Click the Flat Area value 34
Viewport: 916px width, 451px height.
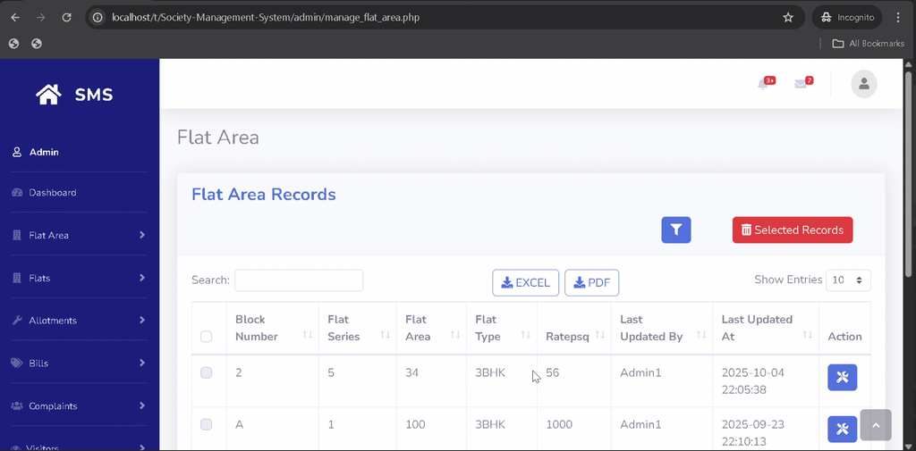[x=411, y=372]
